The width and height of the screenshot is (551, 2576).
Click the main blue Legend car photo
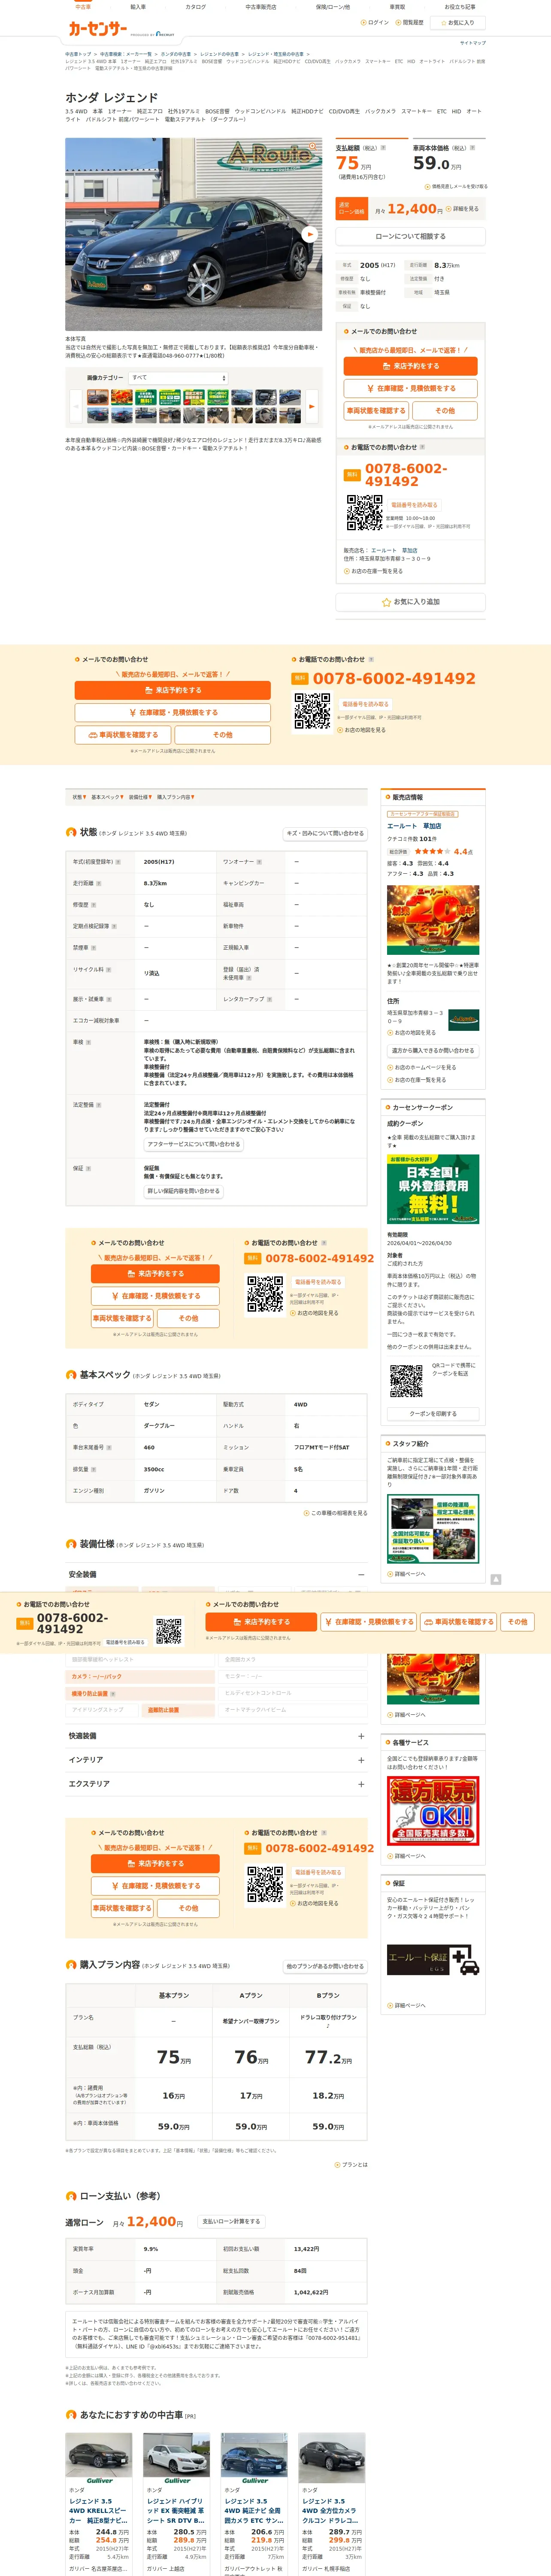pos(194,234)
